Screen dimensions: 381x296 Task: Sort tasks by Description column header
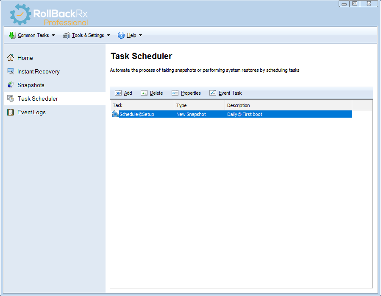(x=288, y=105)
